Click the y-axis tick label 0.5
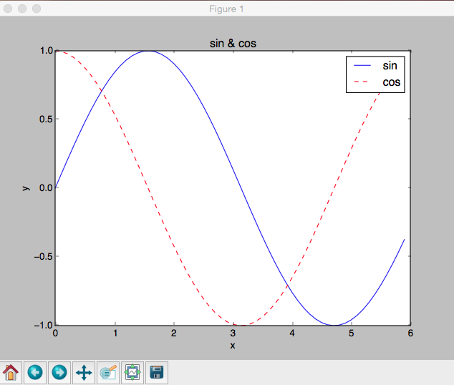454x385 pixels. point(46,119)
